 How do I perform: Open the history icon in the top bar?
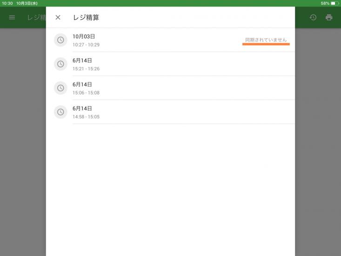pyautogui.click(x=313, y=17)
